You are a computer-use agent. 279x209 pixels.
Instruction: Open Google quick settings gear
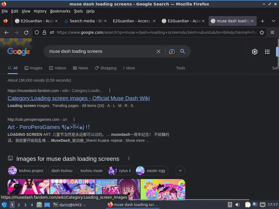[255, 52]
